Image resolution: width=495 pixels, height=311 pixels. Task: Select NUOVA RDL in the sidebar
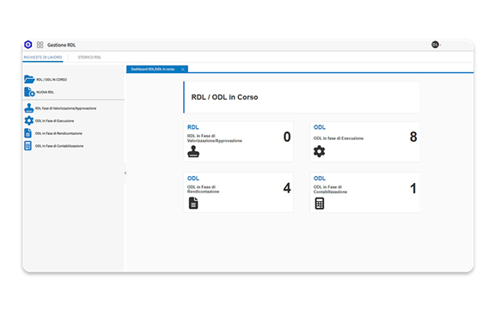tap(46, 92)
